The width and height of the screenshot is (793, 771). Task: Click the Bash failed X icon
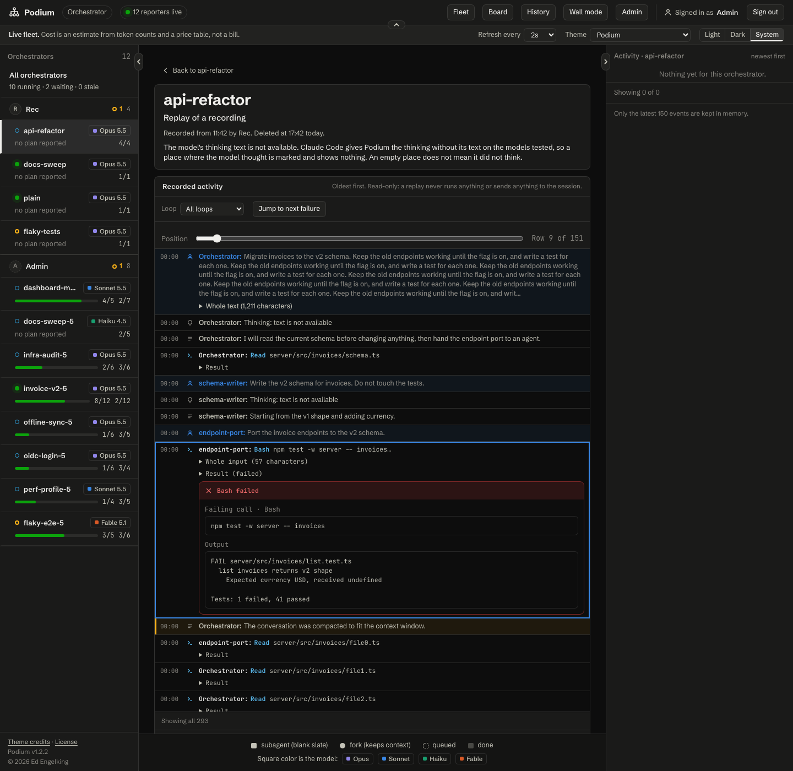pyautogui.click(x=209, y=491)
